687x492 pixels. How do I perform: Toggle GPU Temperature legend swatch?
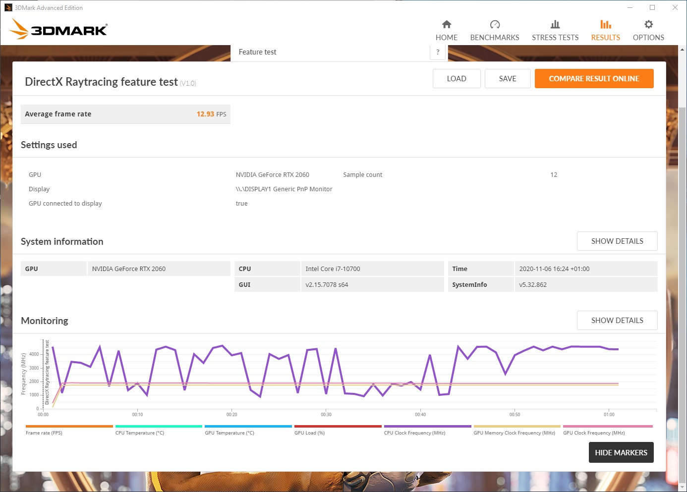(x=248, y=426)
